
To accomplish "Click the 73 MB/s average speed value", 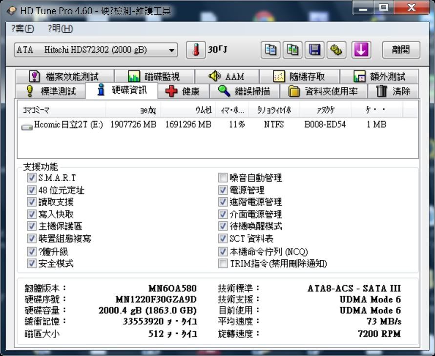I will click(x=384, y=321).
